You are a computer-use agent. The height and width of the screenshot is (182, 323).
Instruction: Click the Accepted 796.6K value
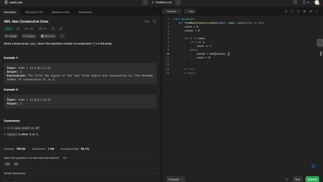point(21,149)
